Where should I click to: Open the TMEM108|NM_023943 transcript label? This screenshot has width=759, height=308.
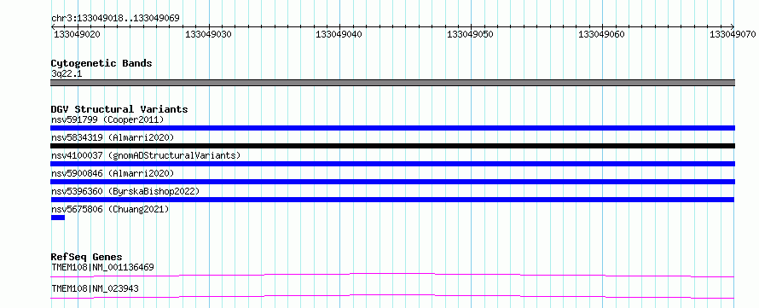(95, 288)
